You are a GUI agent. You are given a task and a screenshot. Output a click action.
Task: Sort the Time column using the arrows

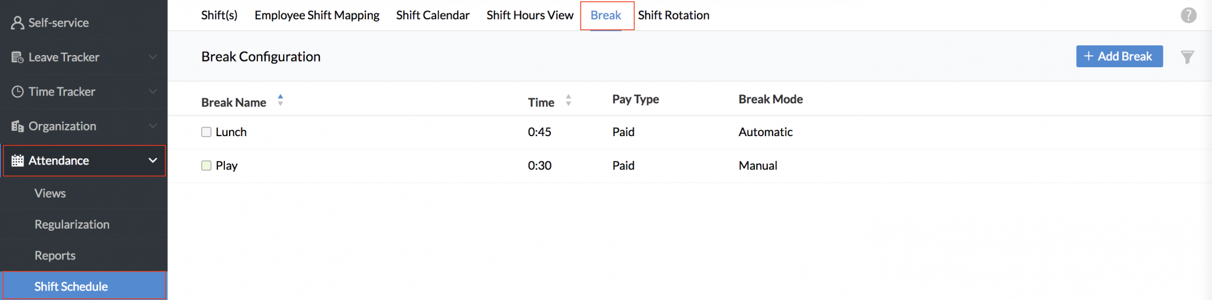point(568,100)
